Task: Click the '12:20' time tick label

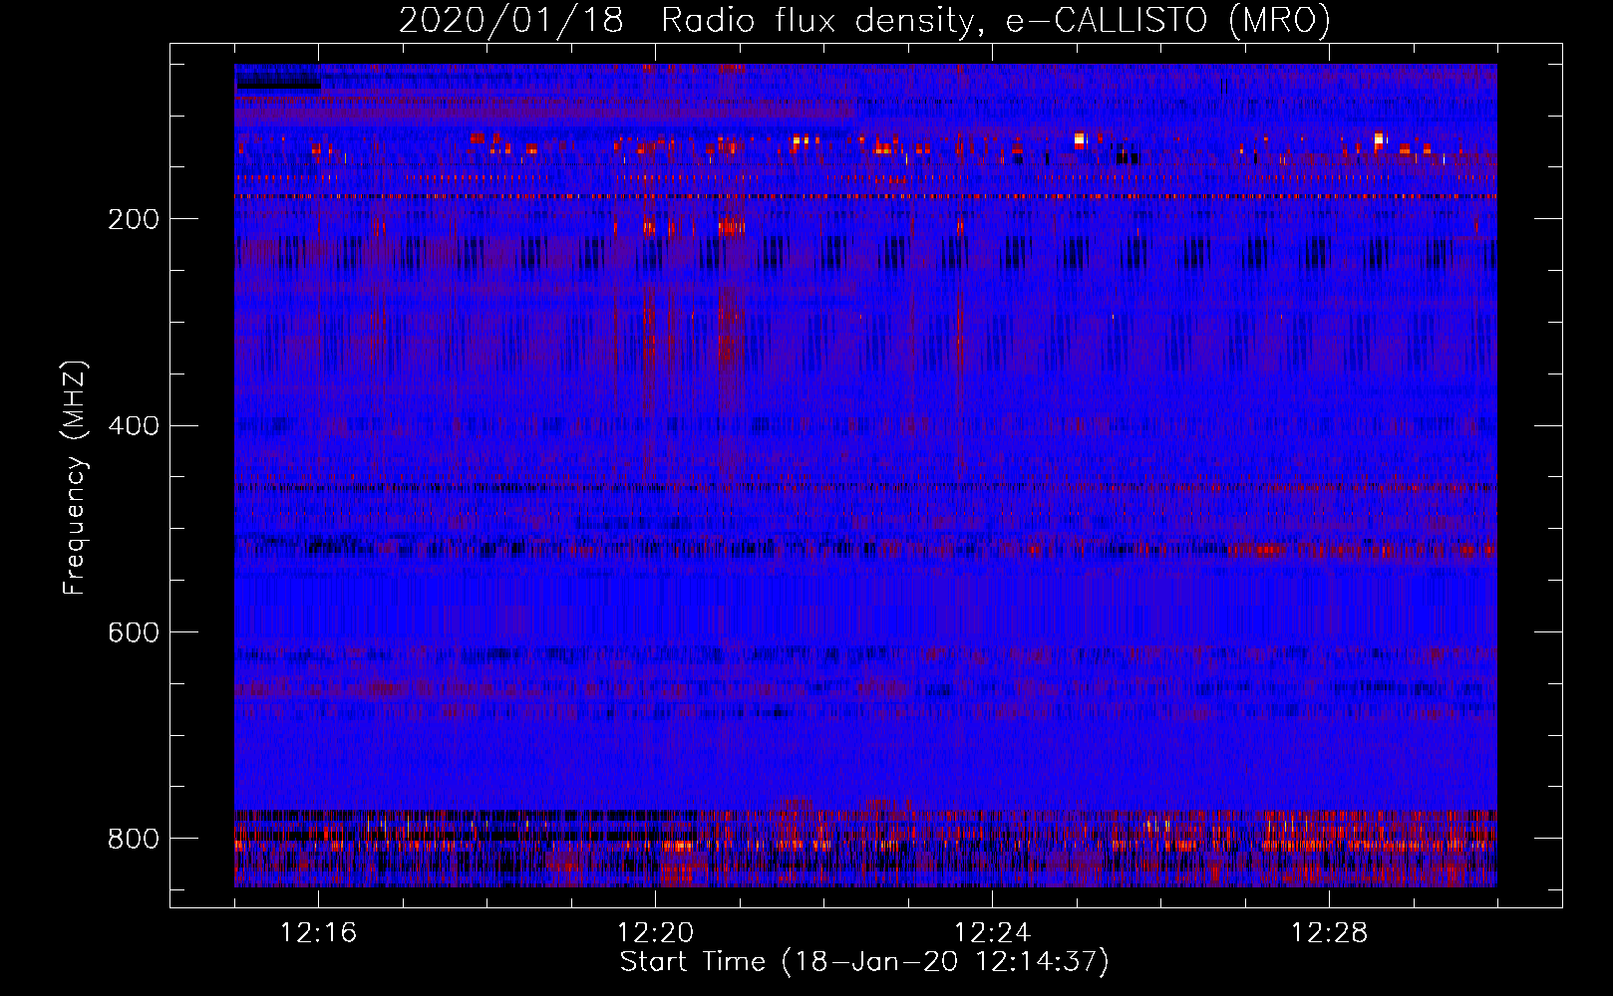Action: (x=655, y=933)
